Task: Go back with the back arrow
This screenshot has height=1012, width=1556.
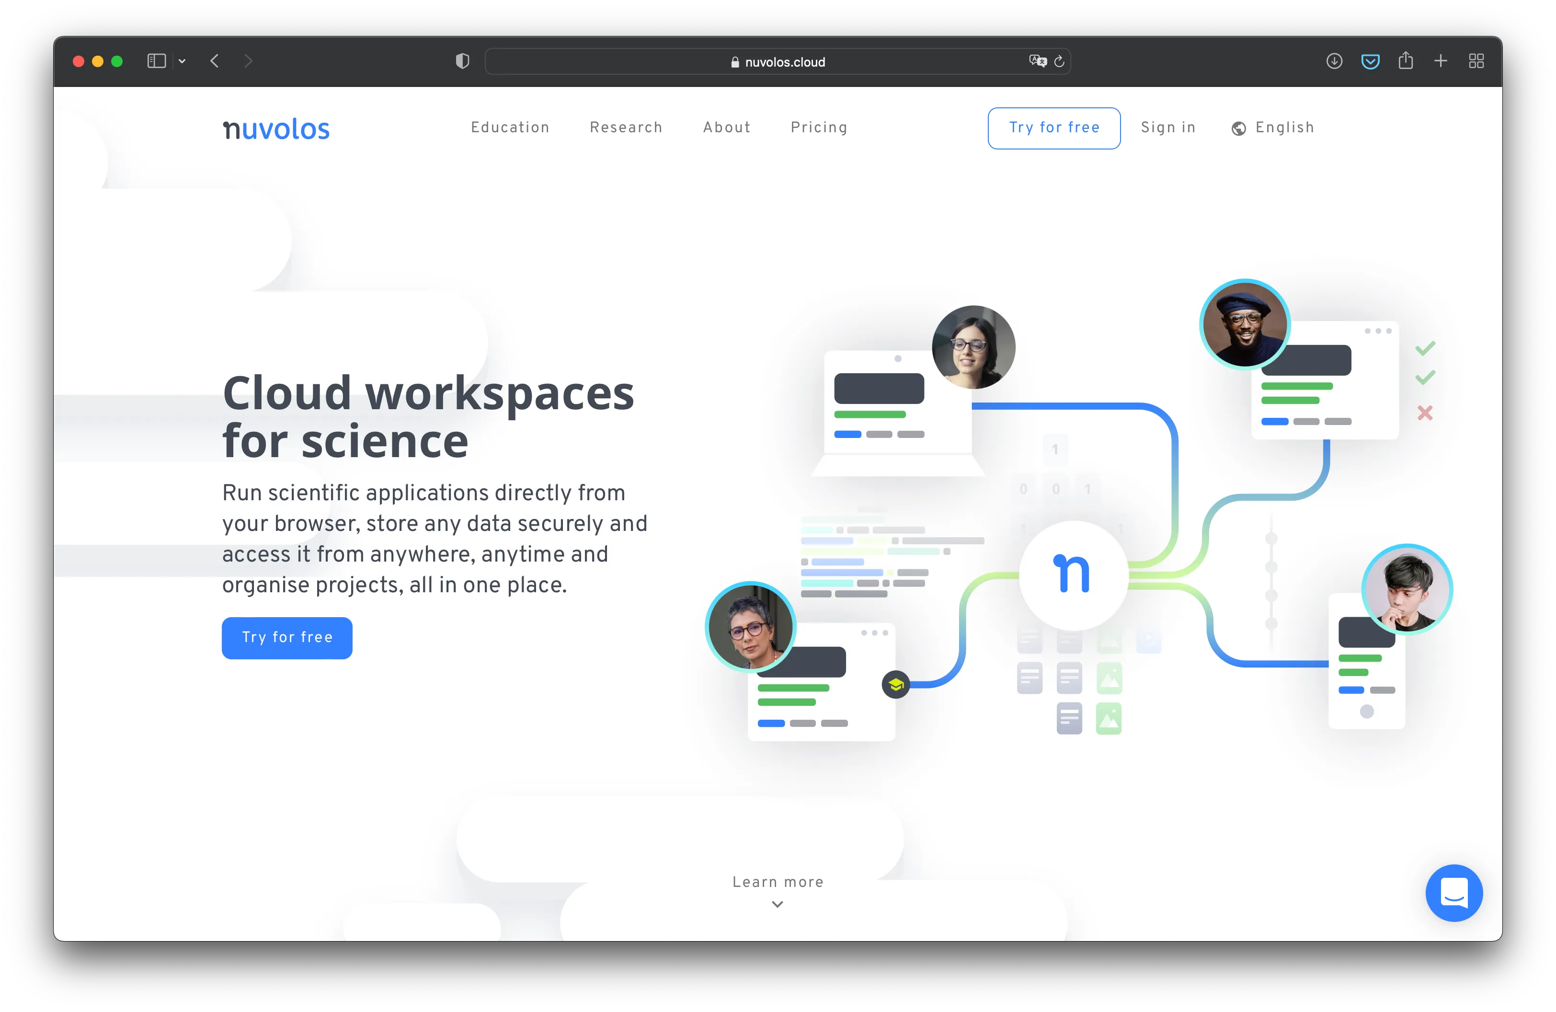Action: pyautogui.click(x=215, y=61)
